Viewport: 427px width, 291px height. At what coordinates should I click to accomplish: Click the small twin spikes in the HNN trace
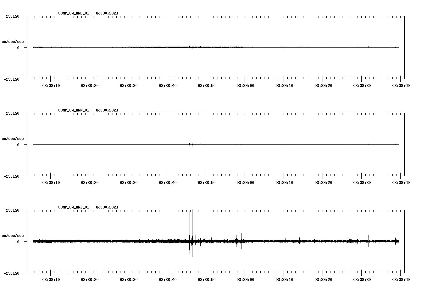pos(191,145)
